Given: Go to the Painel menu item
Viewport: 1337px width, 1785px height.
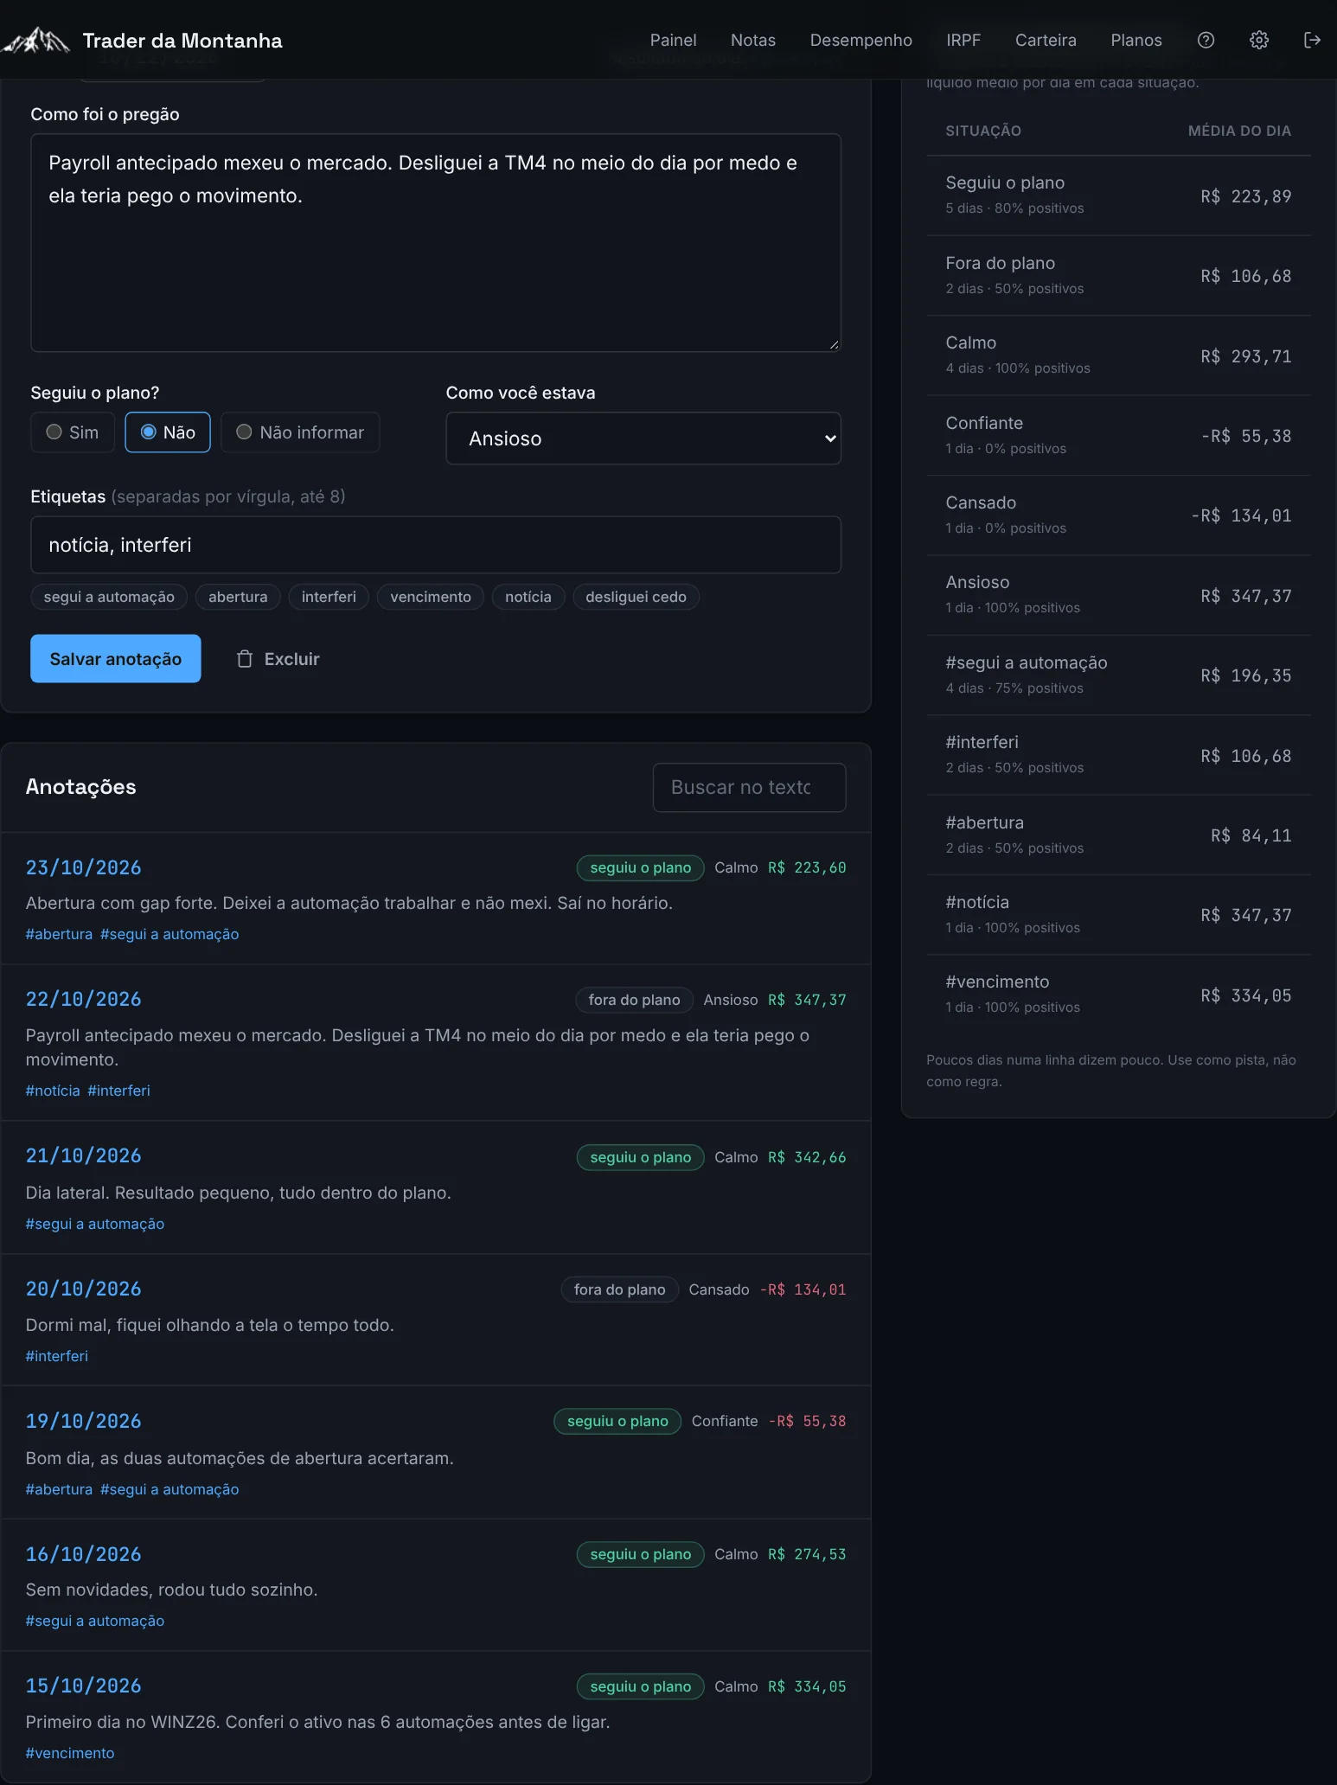Looking at the screenshot, I should point(673,40).
